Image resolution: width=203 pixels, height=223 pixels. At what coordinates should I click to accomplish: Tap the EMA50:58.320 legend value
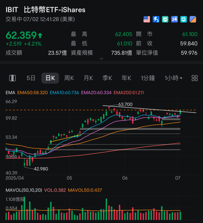[33, 93]
